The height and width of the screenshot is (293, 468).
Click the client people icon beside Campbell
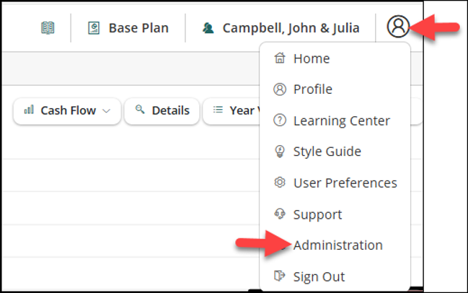click(x=208, y=28)
